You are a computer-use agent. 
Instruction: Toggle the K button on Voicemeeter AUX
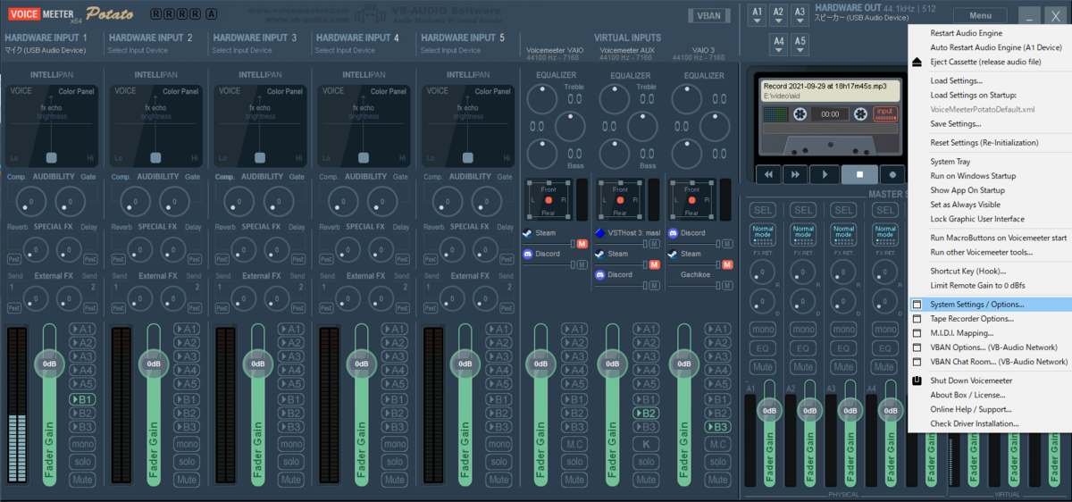tap(646, 444)
